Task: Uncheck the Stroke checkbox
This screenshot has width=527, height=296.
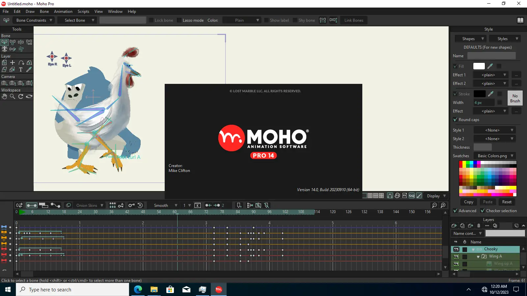Action: coord(455,94)
